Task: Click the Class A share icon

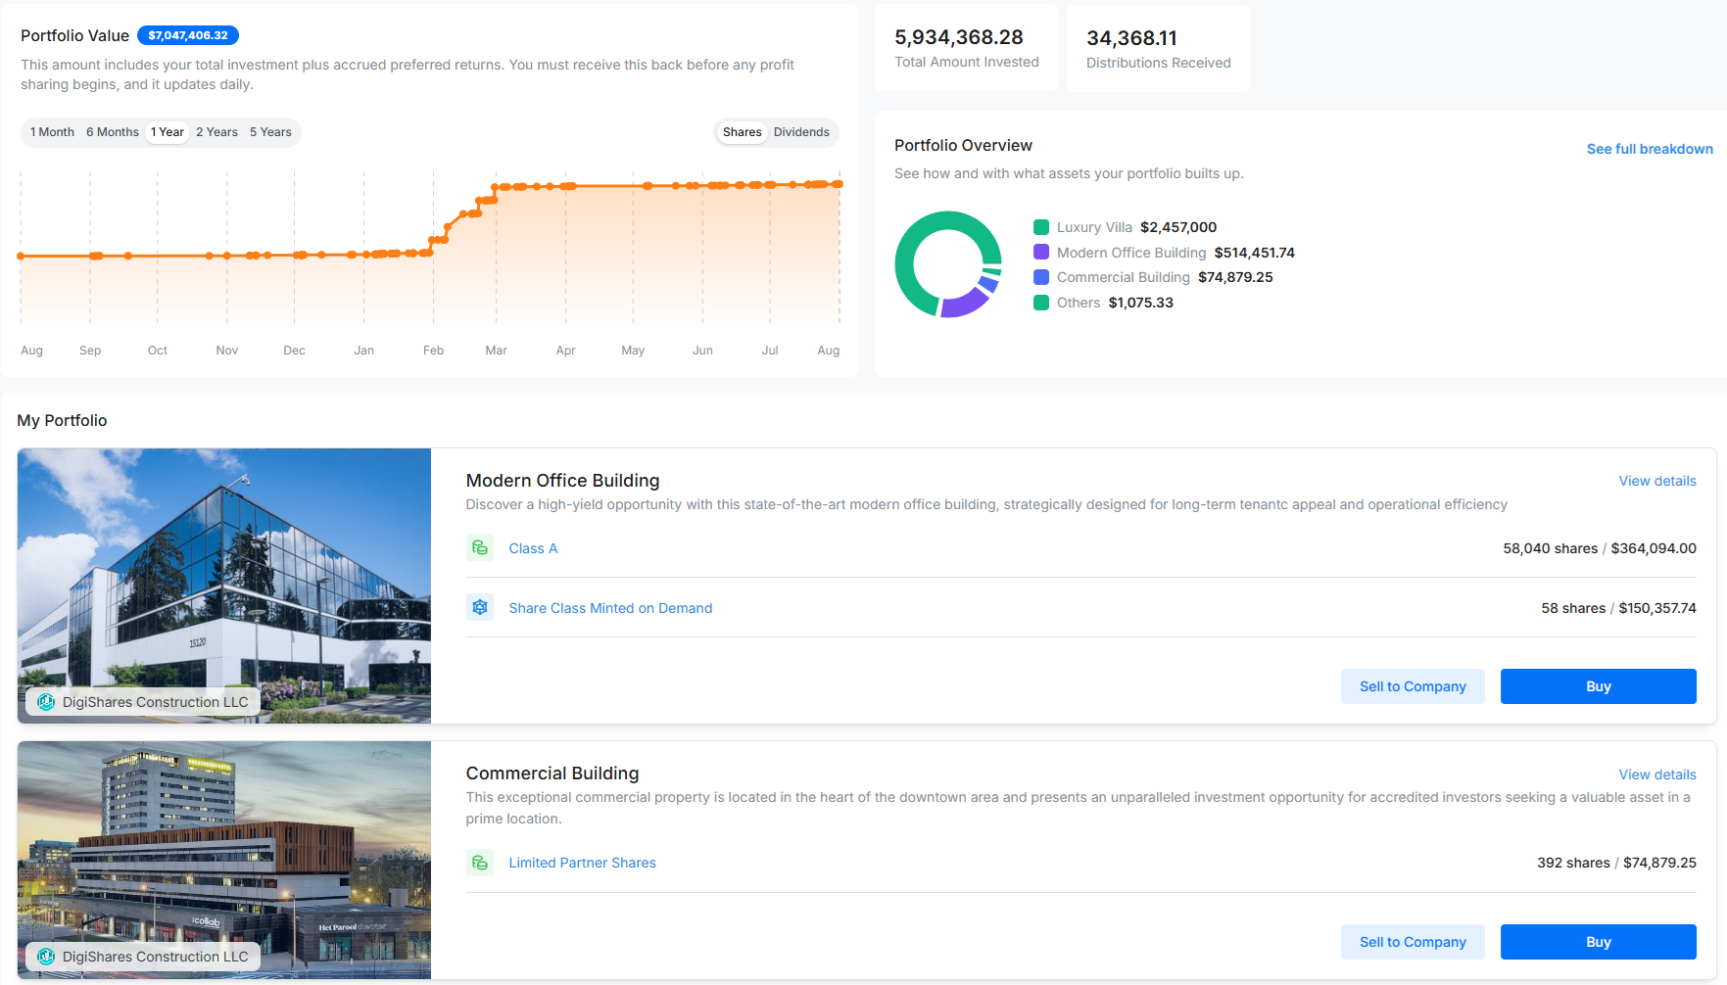Action: tap(480, 548)
